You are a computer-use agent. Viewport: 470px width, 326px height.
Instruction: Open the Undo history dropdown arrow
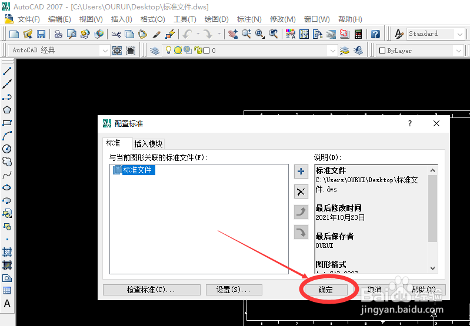198,34
